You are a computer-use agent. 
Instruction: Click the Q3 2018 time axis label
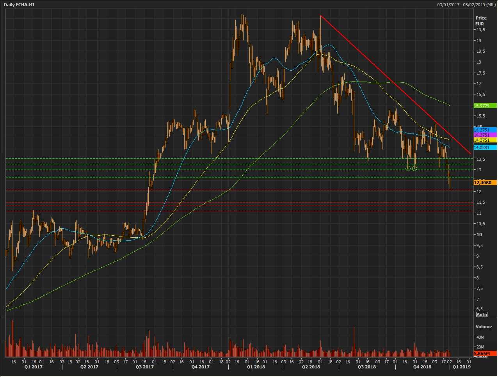[x=366, y=367]
